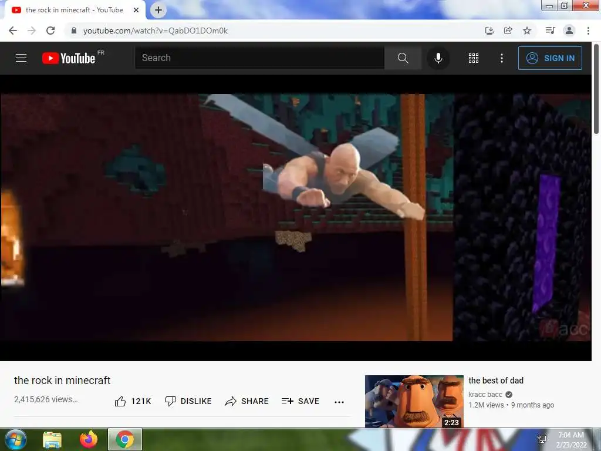
Task: Open the YouTube hamburger guide menu
Action: 21,58
